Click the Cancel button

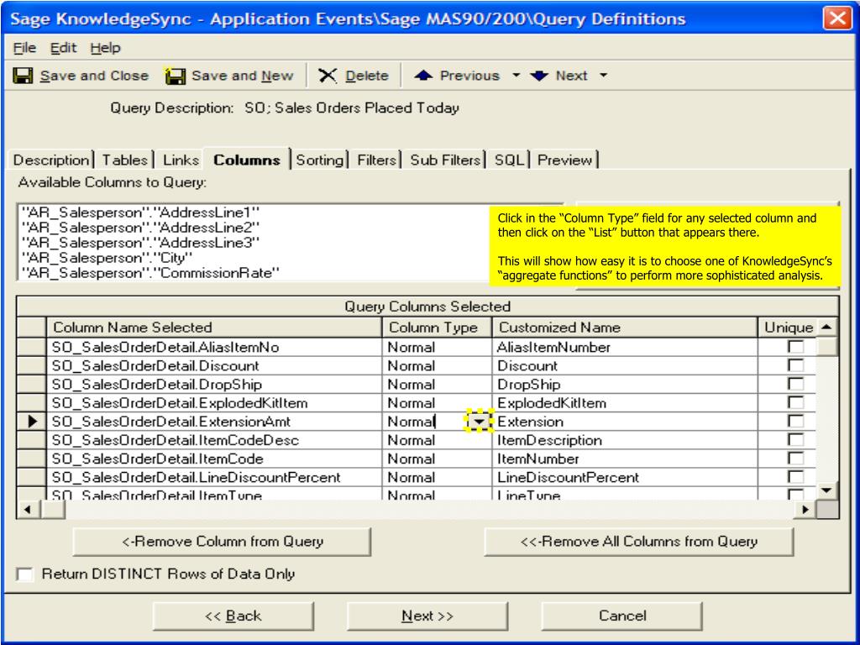(622, 616)
